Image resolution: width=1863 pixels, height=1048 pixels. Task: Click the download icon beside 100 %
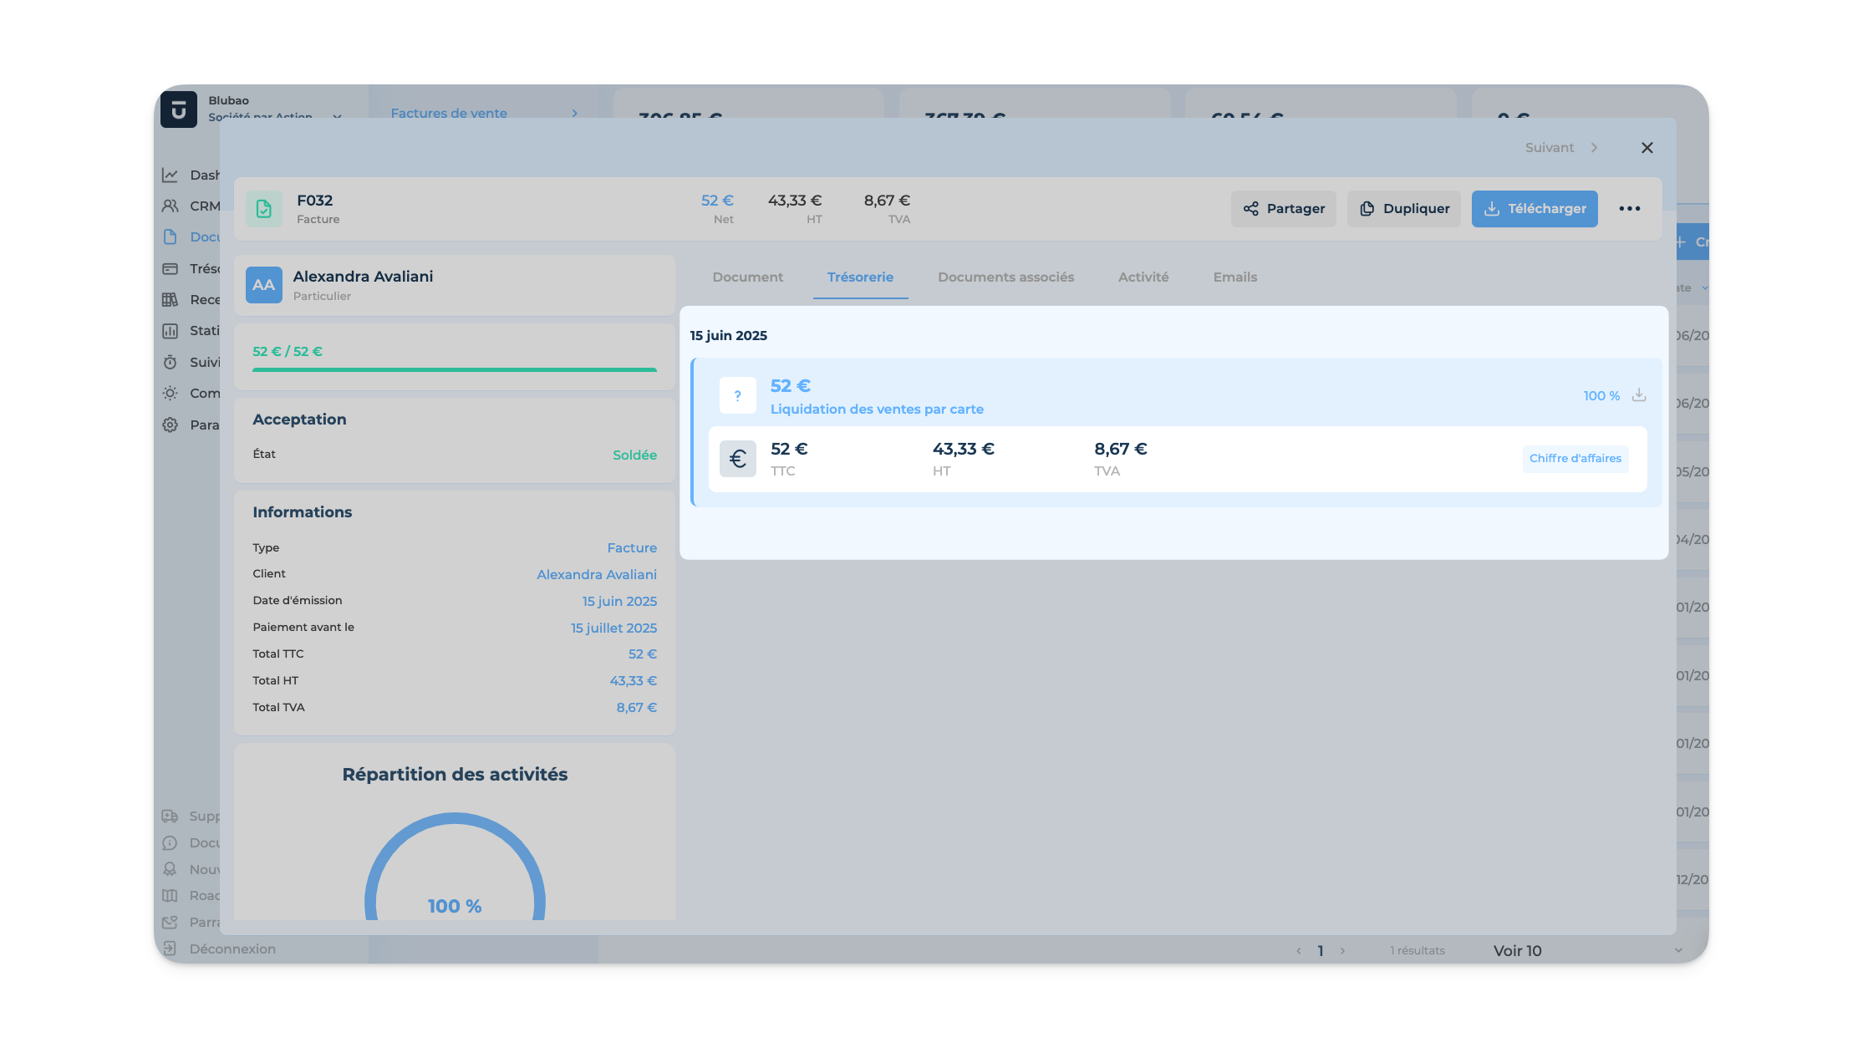[1639, 395]
